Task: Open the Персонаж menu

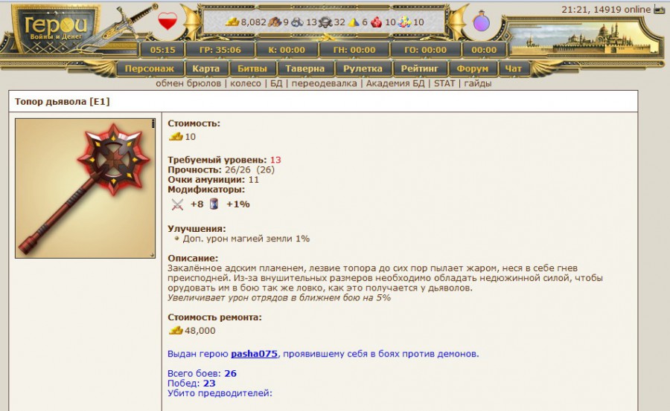Action: (149, 68)
